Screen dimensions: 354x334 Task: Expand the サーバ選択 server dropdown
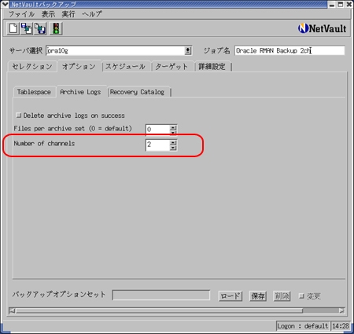[x=188, y=50]
